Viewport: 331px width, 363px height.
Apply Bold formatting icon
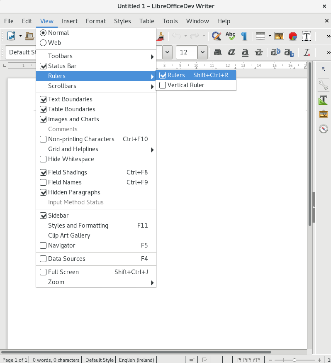(217, 52)
